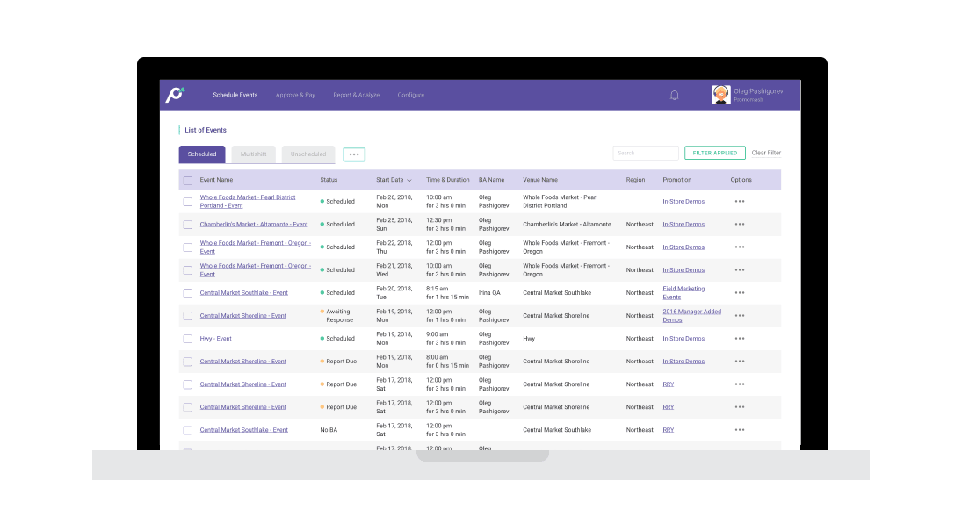962x509 pixels.
Task: Open the three-dot menu beside Unscheduled tab
Action: 354,154
